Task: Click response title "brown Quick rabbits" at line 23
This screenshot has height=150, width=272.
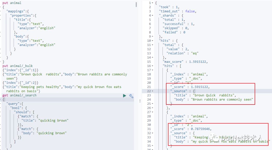Action: click(x=205, y=95)
